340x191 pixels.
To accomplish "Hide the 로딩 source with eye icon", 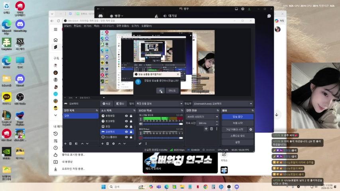I will pos(126,126).
